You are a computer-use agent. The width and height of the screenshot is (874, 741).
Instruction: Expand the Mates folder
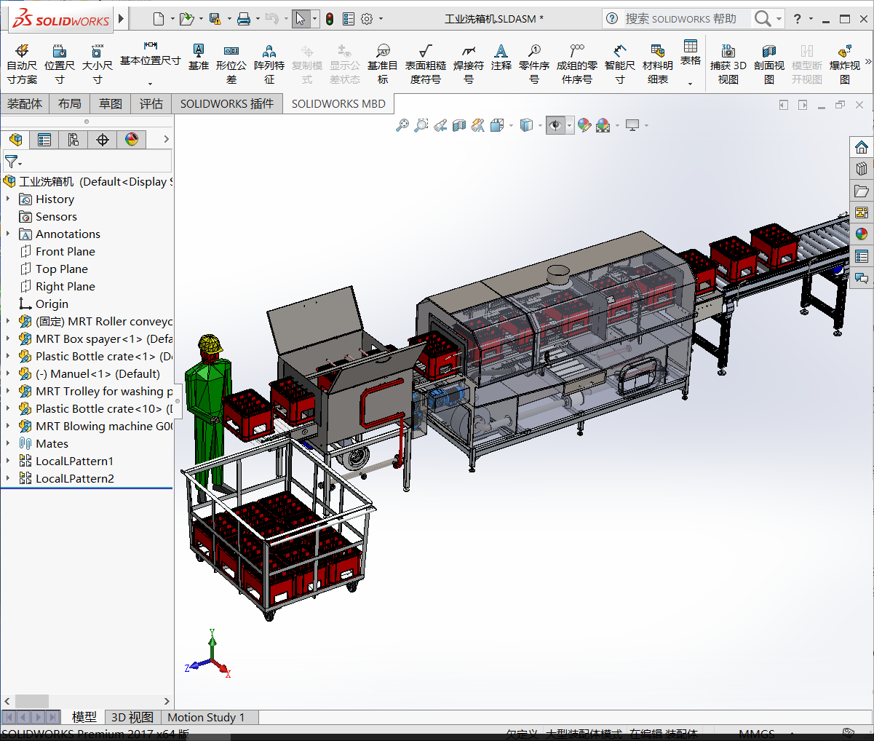[8, 443]
